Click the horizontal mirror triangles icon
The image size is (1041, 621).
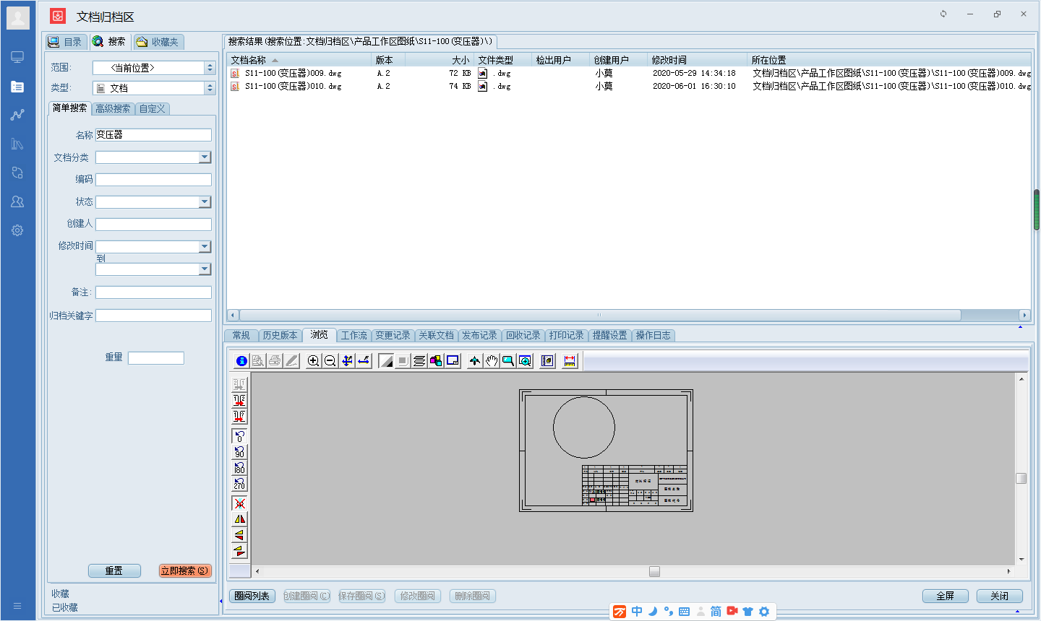[239, 519]
